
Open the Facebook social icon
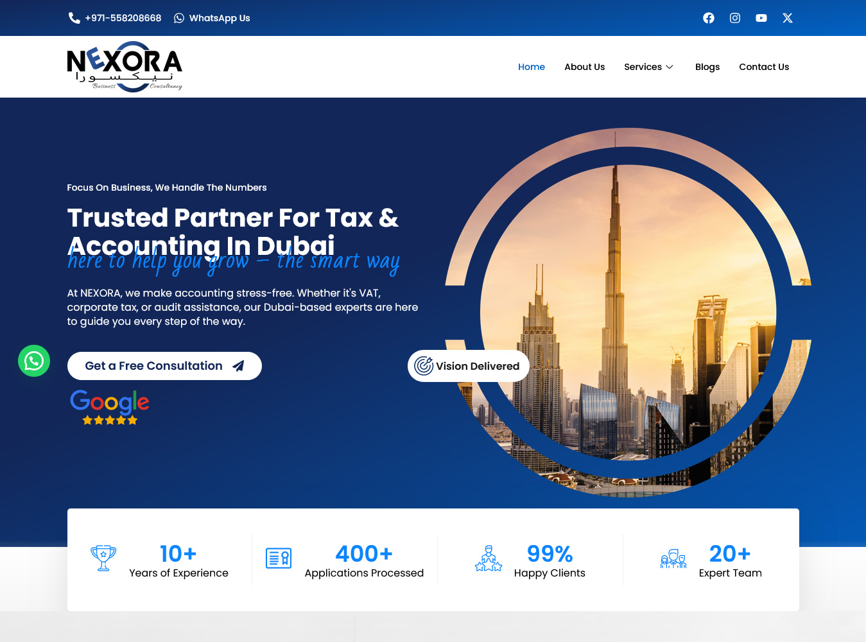point(709,18)
